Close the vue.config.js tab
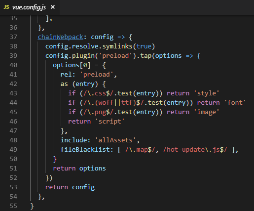Image resolution: width=254 pixels, height=211 pixels. (53, 7)
